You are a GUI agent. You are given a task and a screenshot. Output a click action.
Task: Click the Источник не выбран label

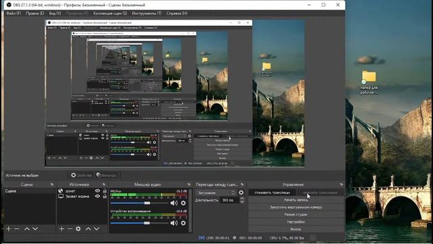click(22, 176)
